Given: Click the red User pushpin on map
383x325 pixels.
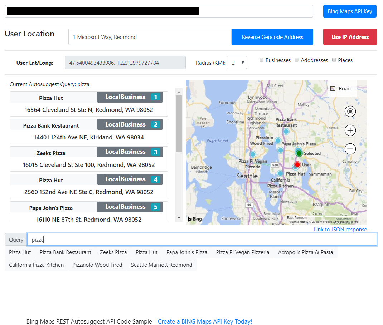Looking at the screenshot, I should coord(297,165).
